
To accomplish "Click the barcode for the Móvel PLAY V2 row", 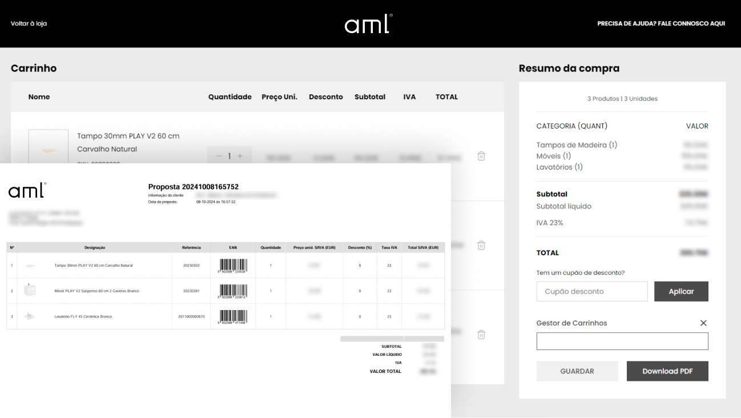I will coord(232,291).
